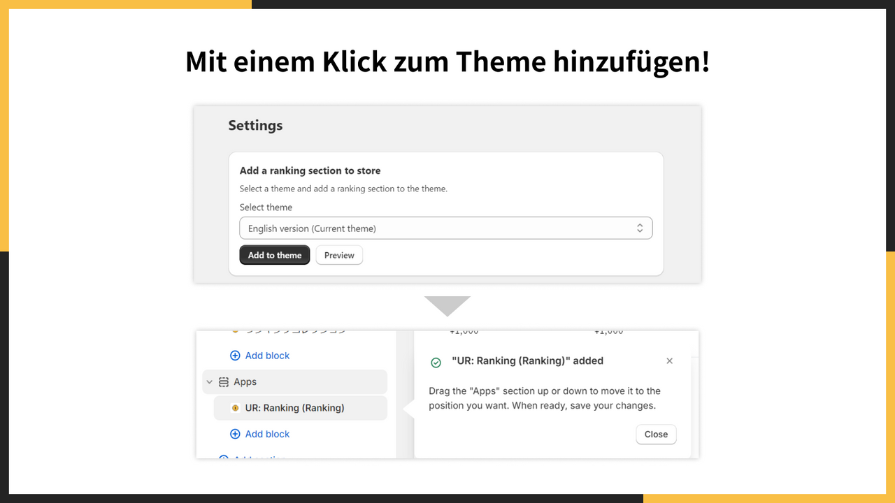Click the 'Drag the "Apps" section' message
This screenshot has width=895, height=503.
coord(545,398)
